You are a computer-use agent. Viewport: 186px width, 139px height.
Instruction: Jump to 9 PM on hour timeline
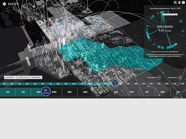159,84
